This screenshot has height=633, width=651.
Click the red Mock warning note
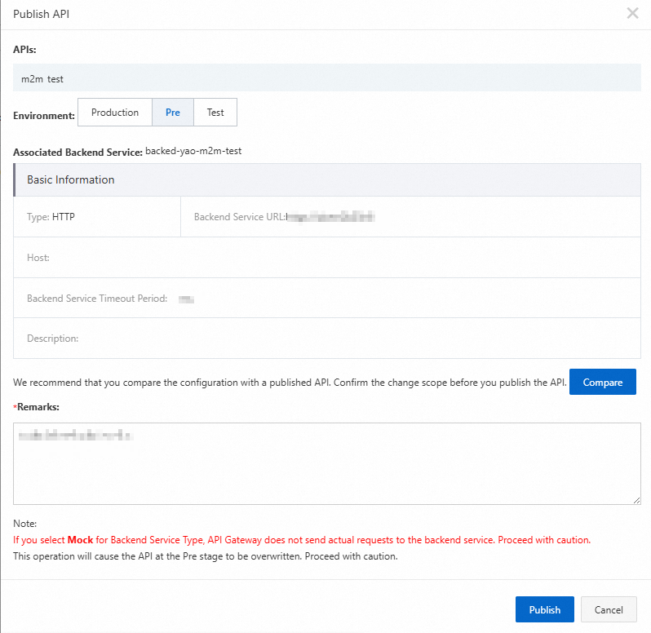click(x=301, y=540)
